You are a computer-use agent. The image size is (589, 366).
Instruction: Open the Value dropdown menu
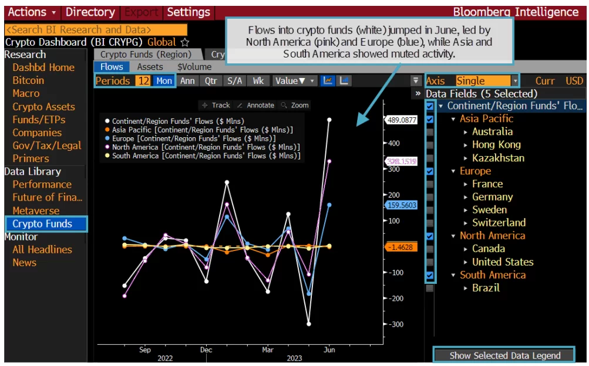click(x=294, y=81)
